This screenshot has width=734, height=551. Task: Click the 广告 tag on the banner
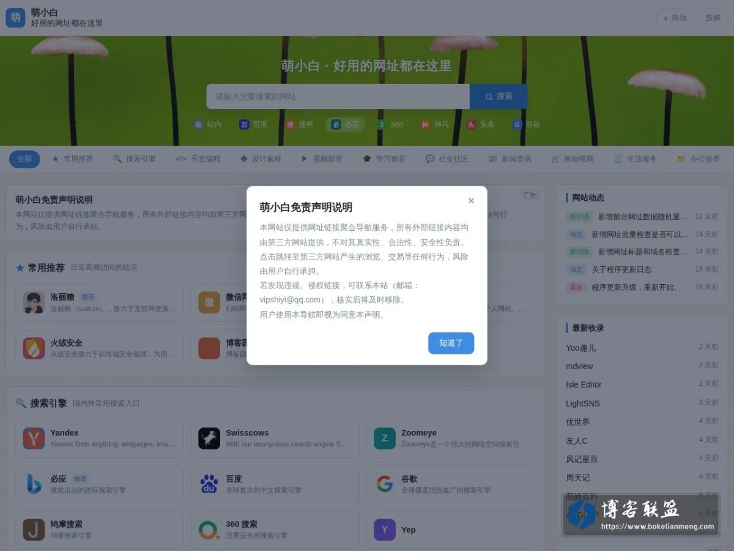point(530,195)
